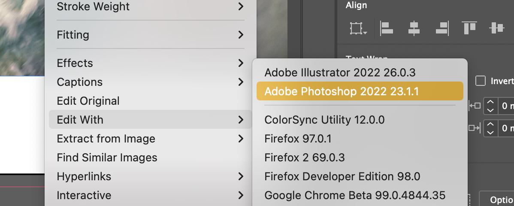Click the right offset value field
The height and width of the screenshot is (206, 514).
coord(506,128)
